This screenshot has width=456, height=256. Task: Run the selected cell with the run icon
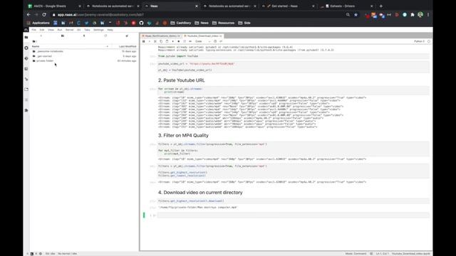(x=172, y=41)
